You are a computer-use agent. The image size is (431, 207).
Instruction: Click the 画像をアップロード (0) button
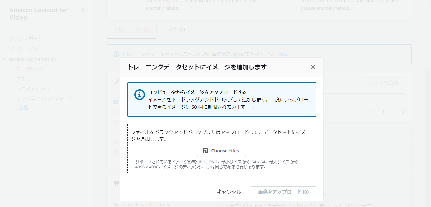click(284, 192)
